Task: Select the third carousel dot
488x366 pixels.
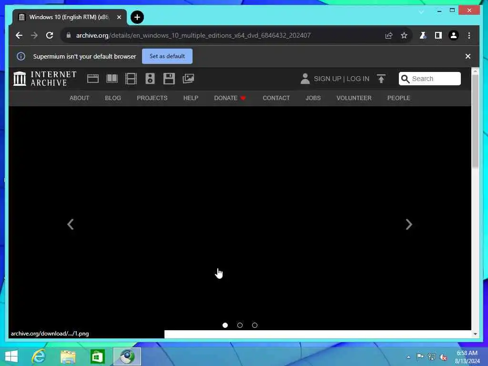Action: click(x=254, y=325)
